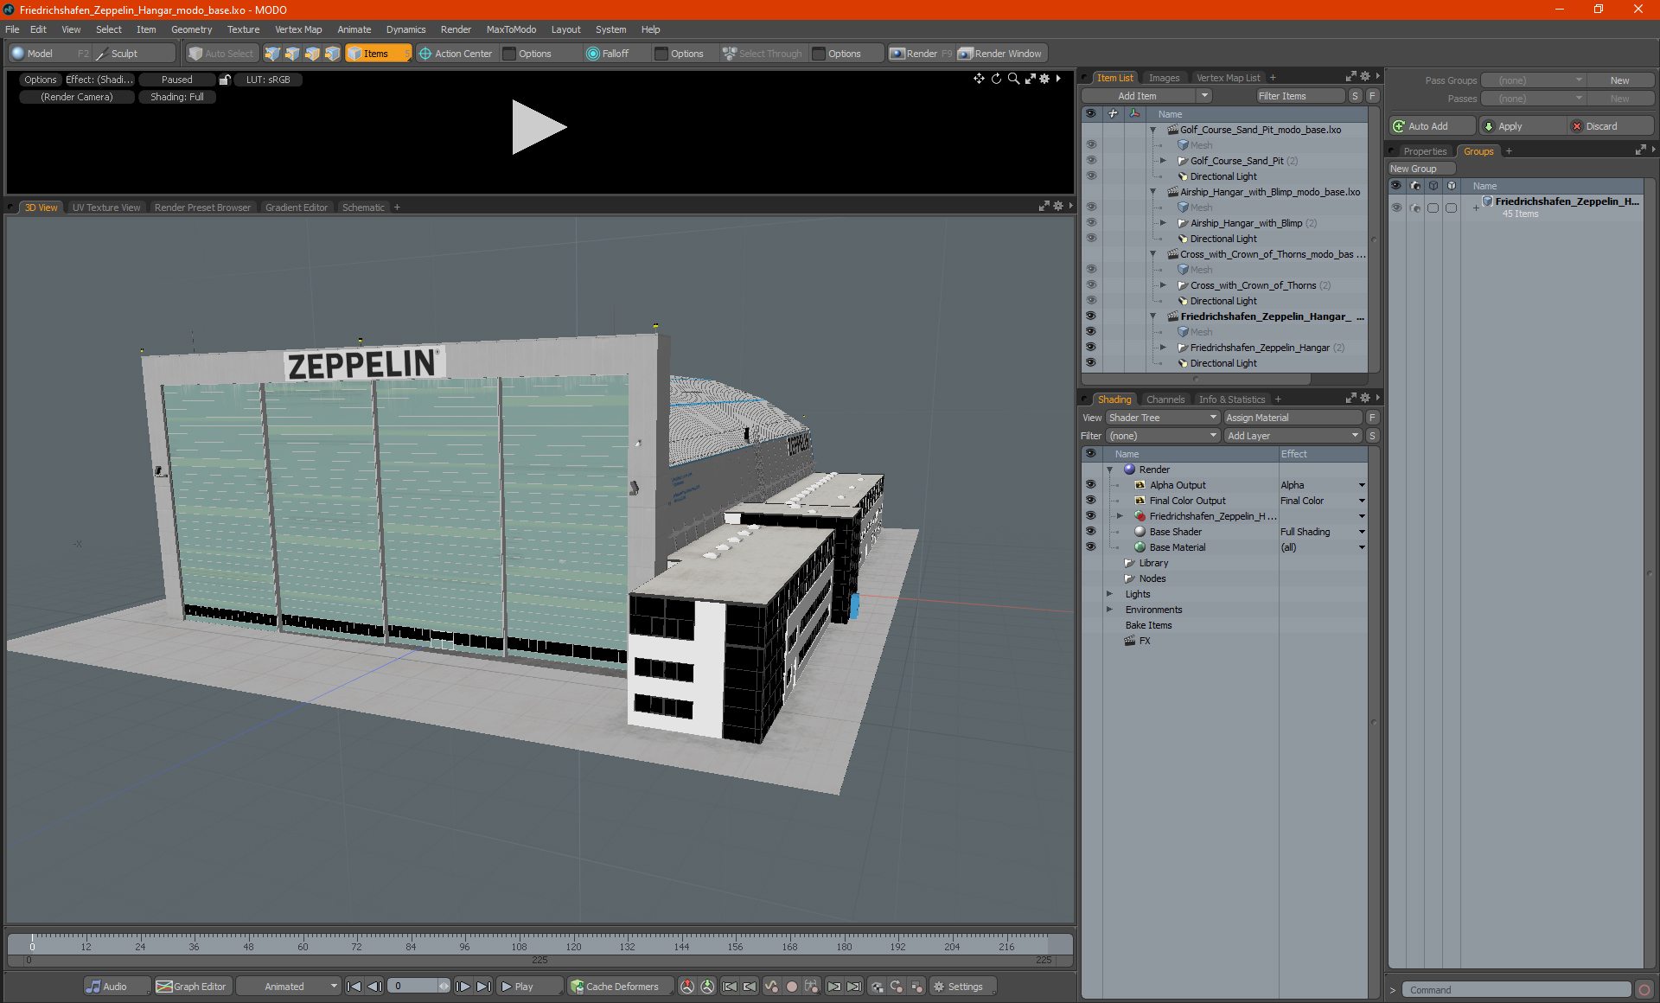Viewport: 1660px width, 1003px height.
Task: Open the Animated key mode dropdown
Action: point(288,987)
